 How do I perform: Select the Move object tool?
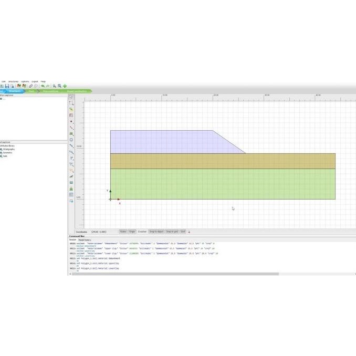pyautogui.click(x=71, y=109)
